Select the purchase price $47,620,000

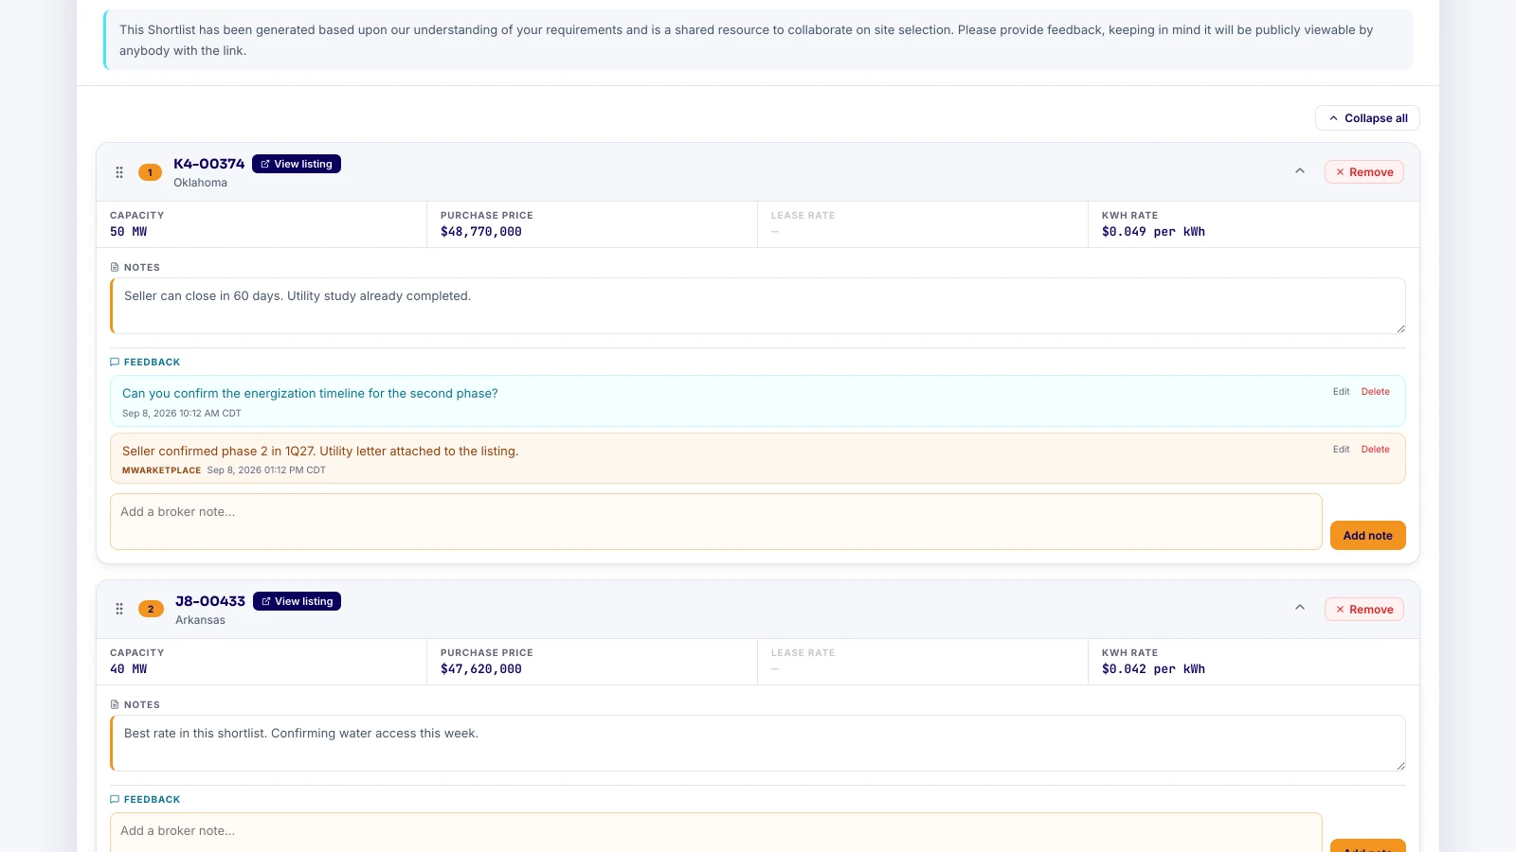click(x=481, y=669)
